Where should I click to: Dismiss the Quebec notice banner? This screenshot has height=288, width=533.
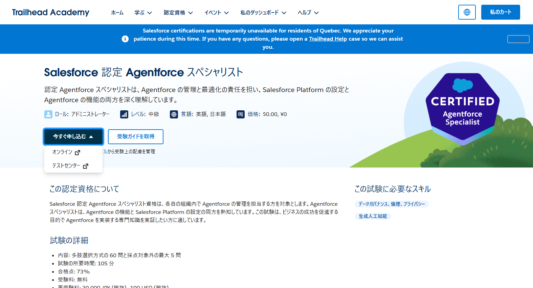[518, 39]
